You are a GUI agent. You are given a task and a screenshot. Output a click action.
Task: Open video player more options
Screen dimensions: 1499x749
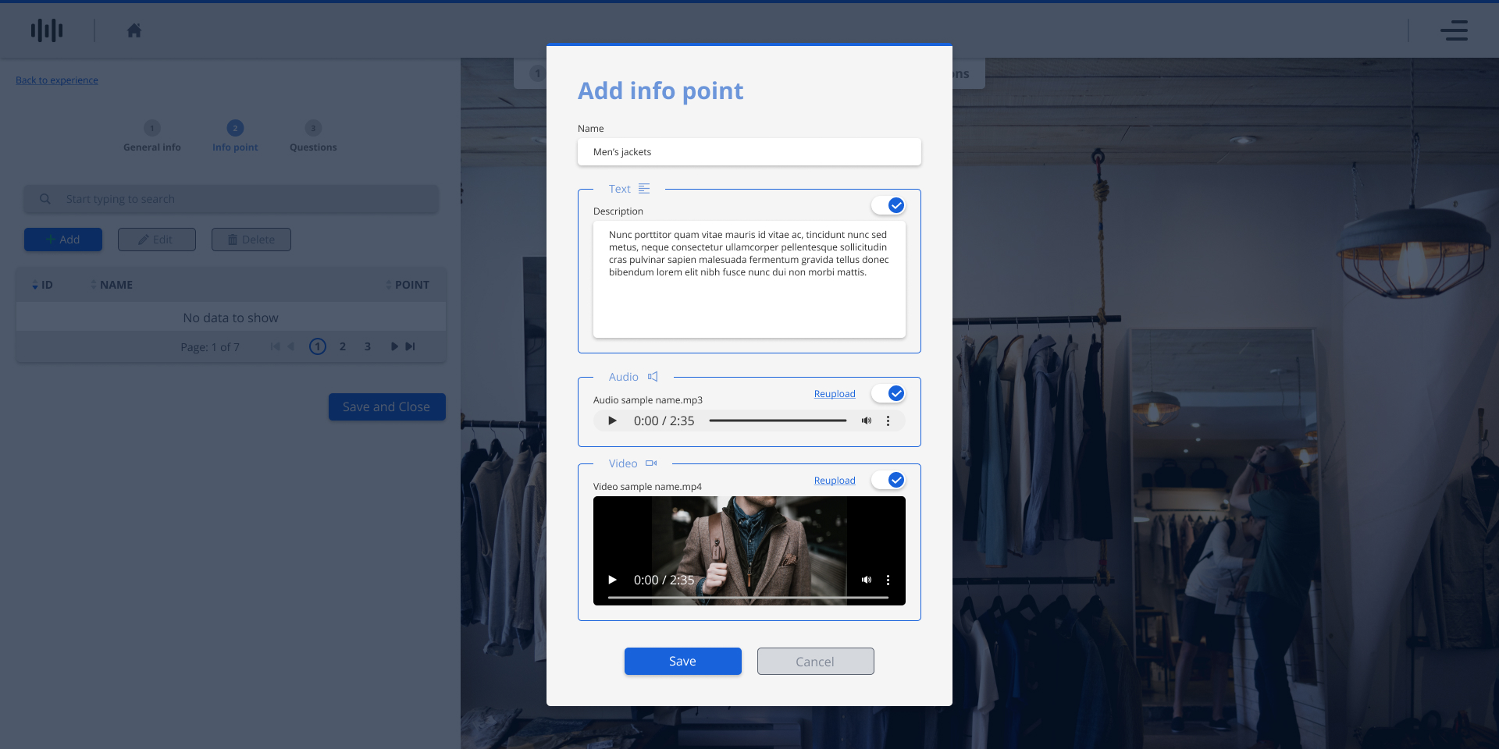pyautogui.click(x=888, y=580)
